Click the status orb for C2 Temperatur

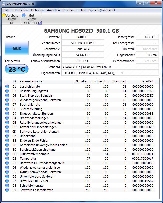(x=7, y=158)
